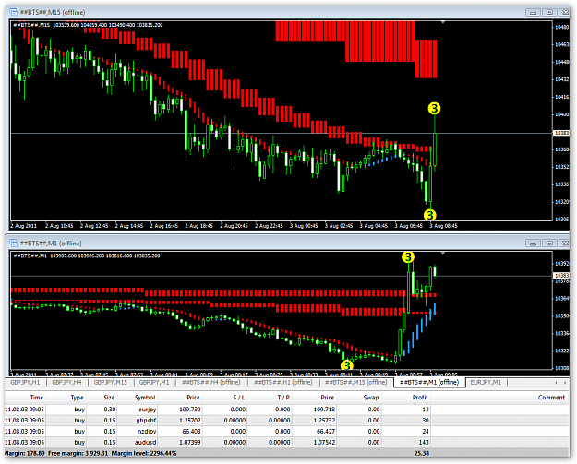Select the ##BTS##,H4 (offline) tab
The height and width of the screenshot is (464, 577).
point(210,383)
